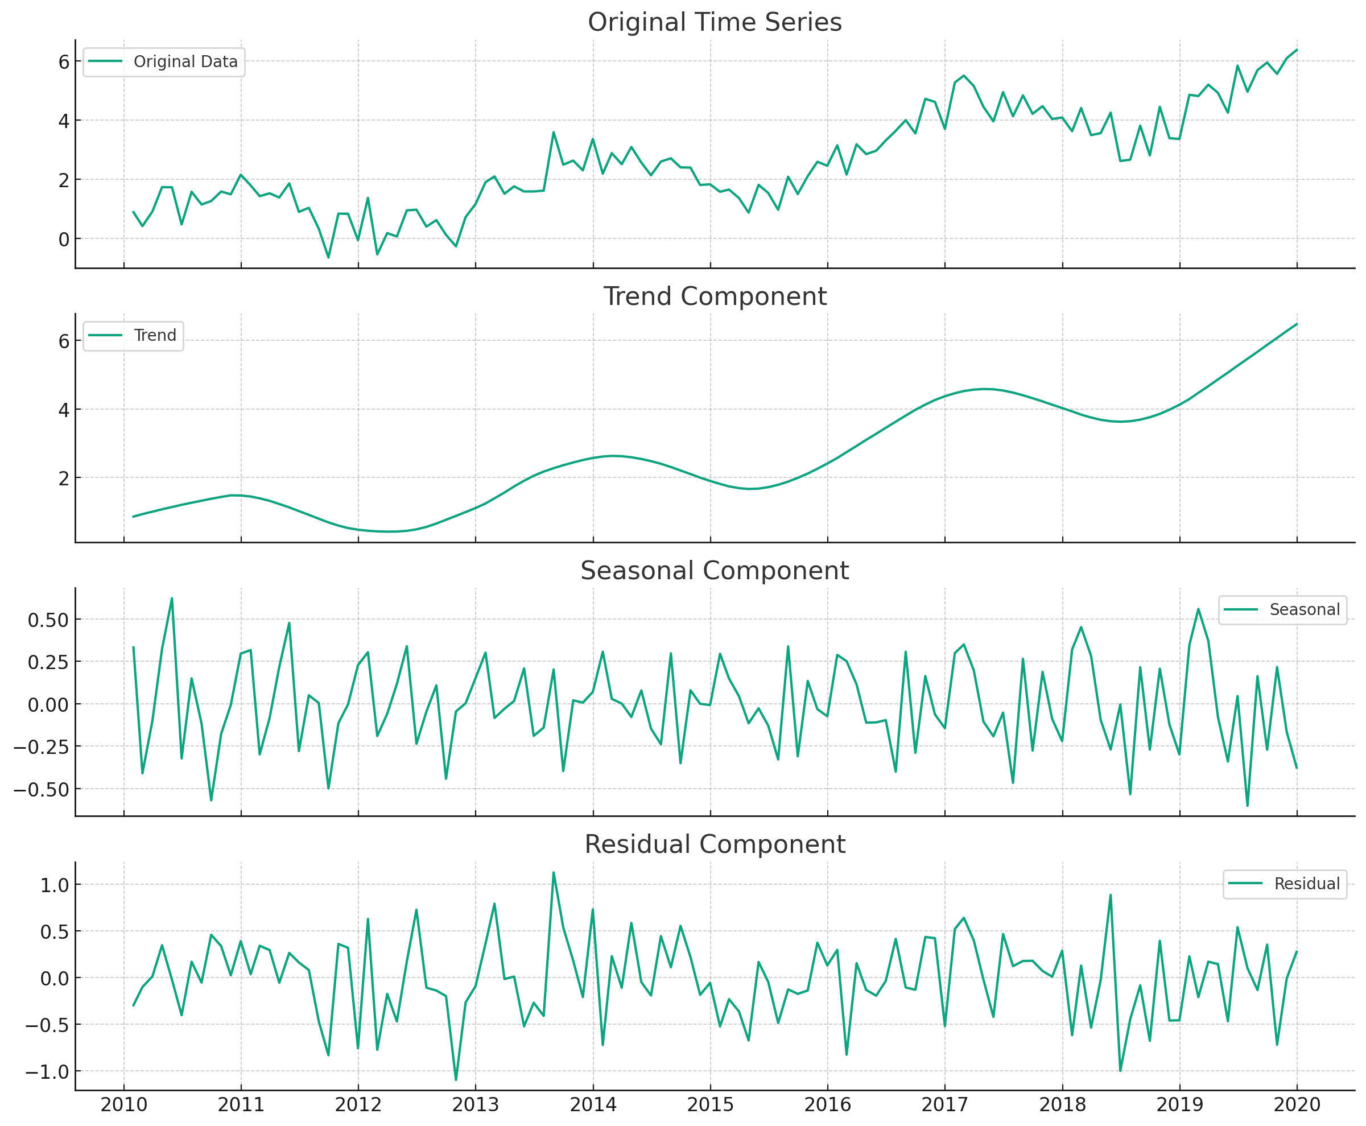This screenshot has height=1126, width=1366.
Task: Click the 2020 x-axis tick label
Action: tap(1297, 1104)
